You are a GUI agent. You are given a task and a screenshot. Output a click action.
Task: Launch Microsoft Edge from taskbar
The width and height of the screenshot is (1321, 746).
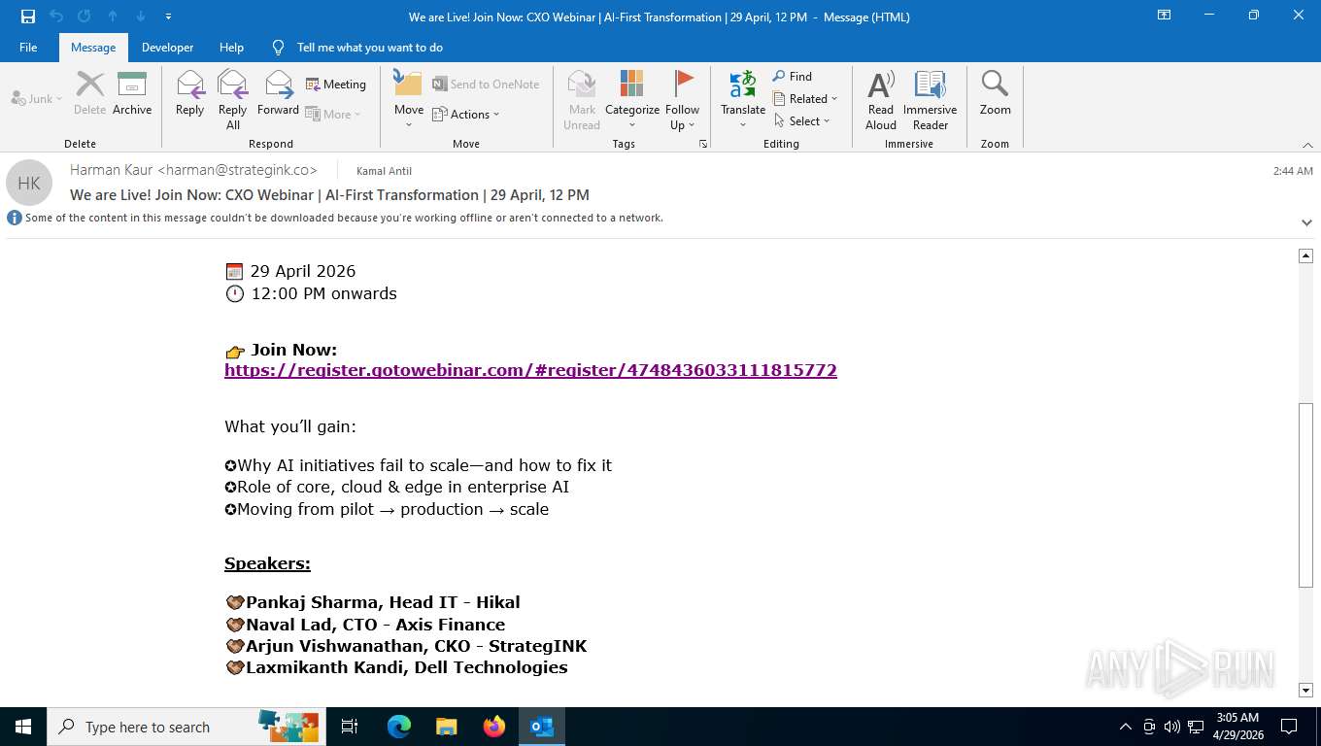(399, 727)
